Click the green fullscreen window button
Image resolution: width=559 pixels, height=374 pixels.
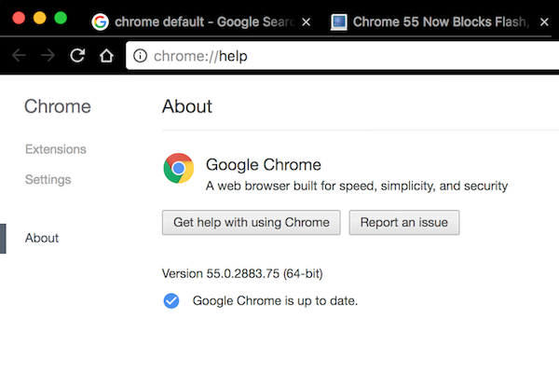[x=61, y=18]
